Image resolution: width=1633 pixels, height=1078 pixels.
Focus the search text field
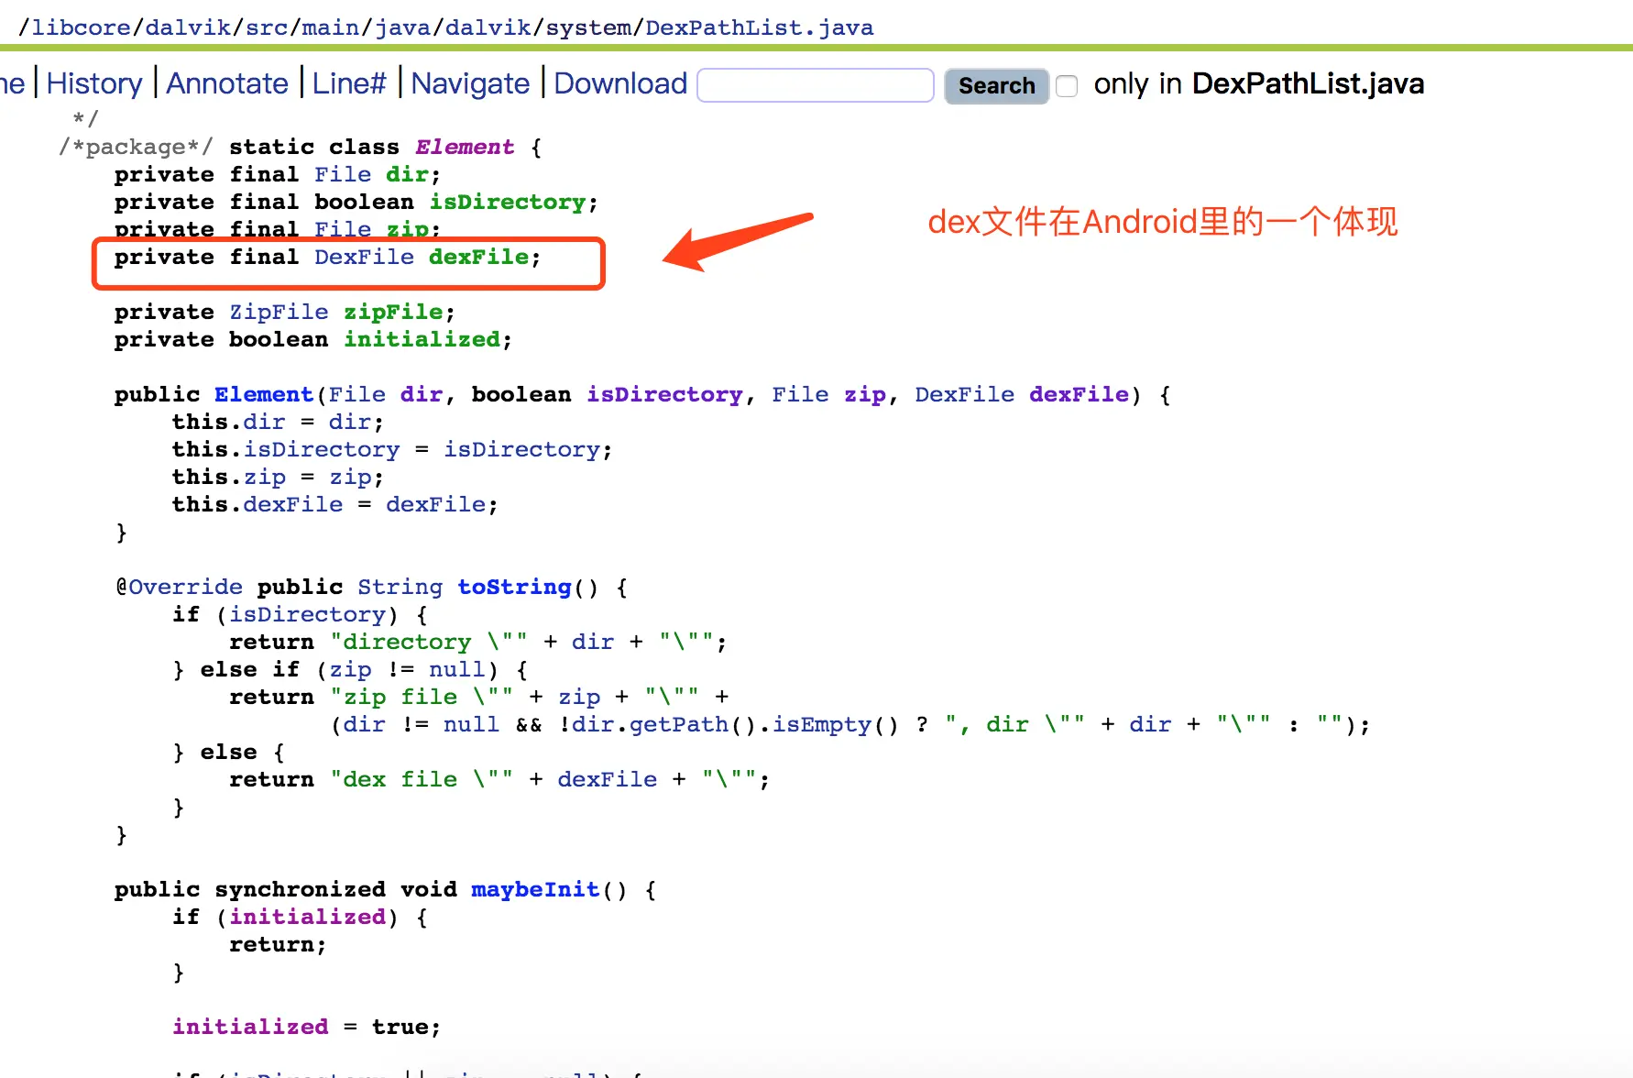coord(816,85)
